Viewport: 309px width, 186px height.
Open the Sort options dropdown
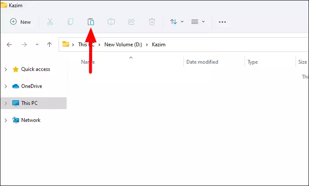point(177,22)
